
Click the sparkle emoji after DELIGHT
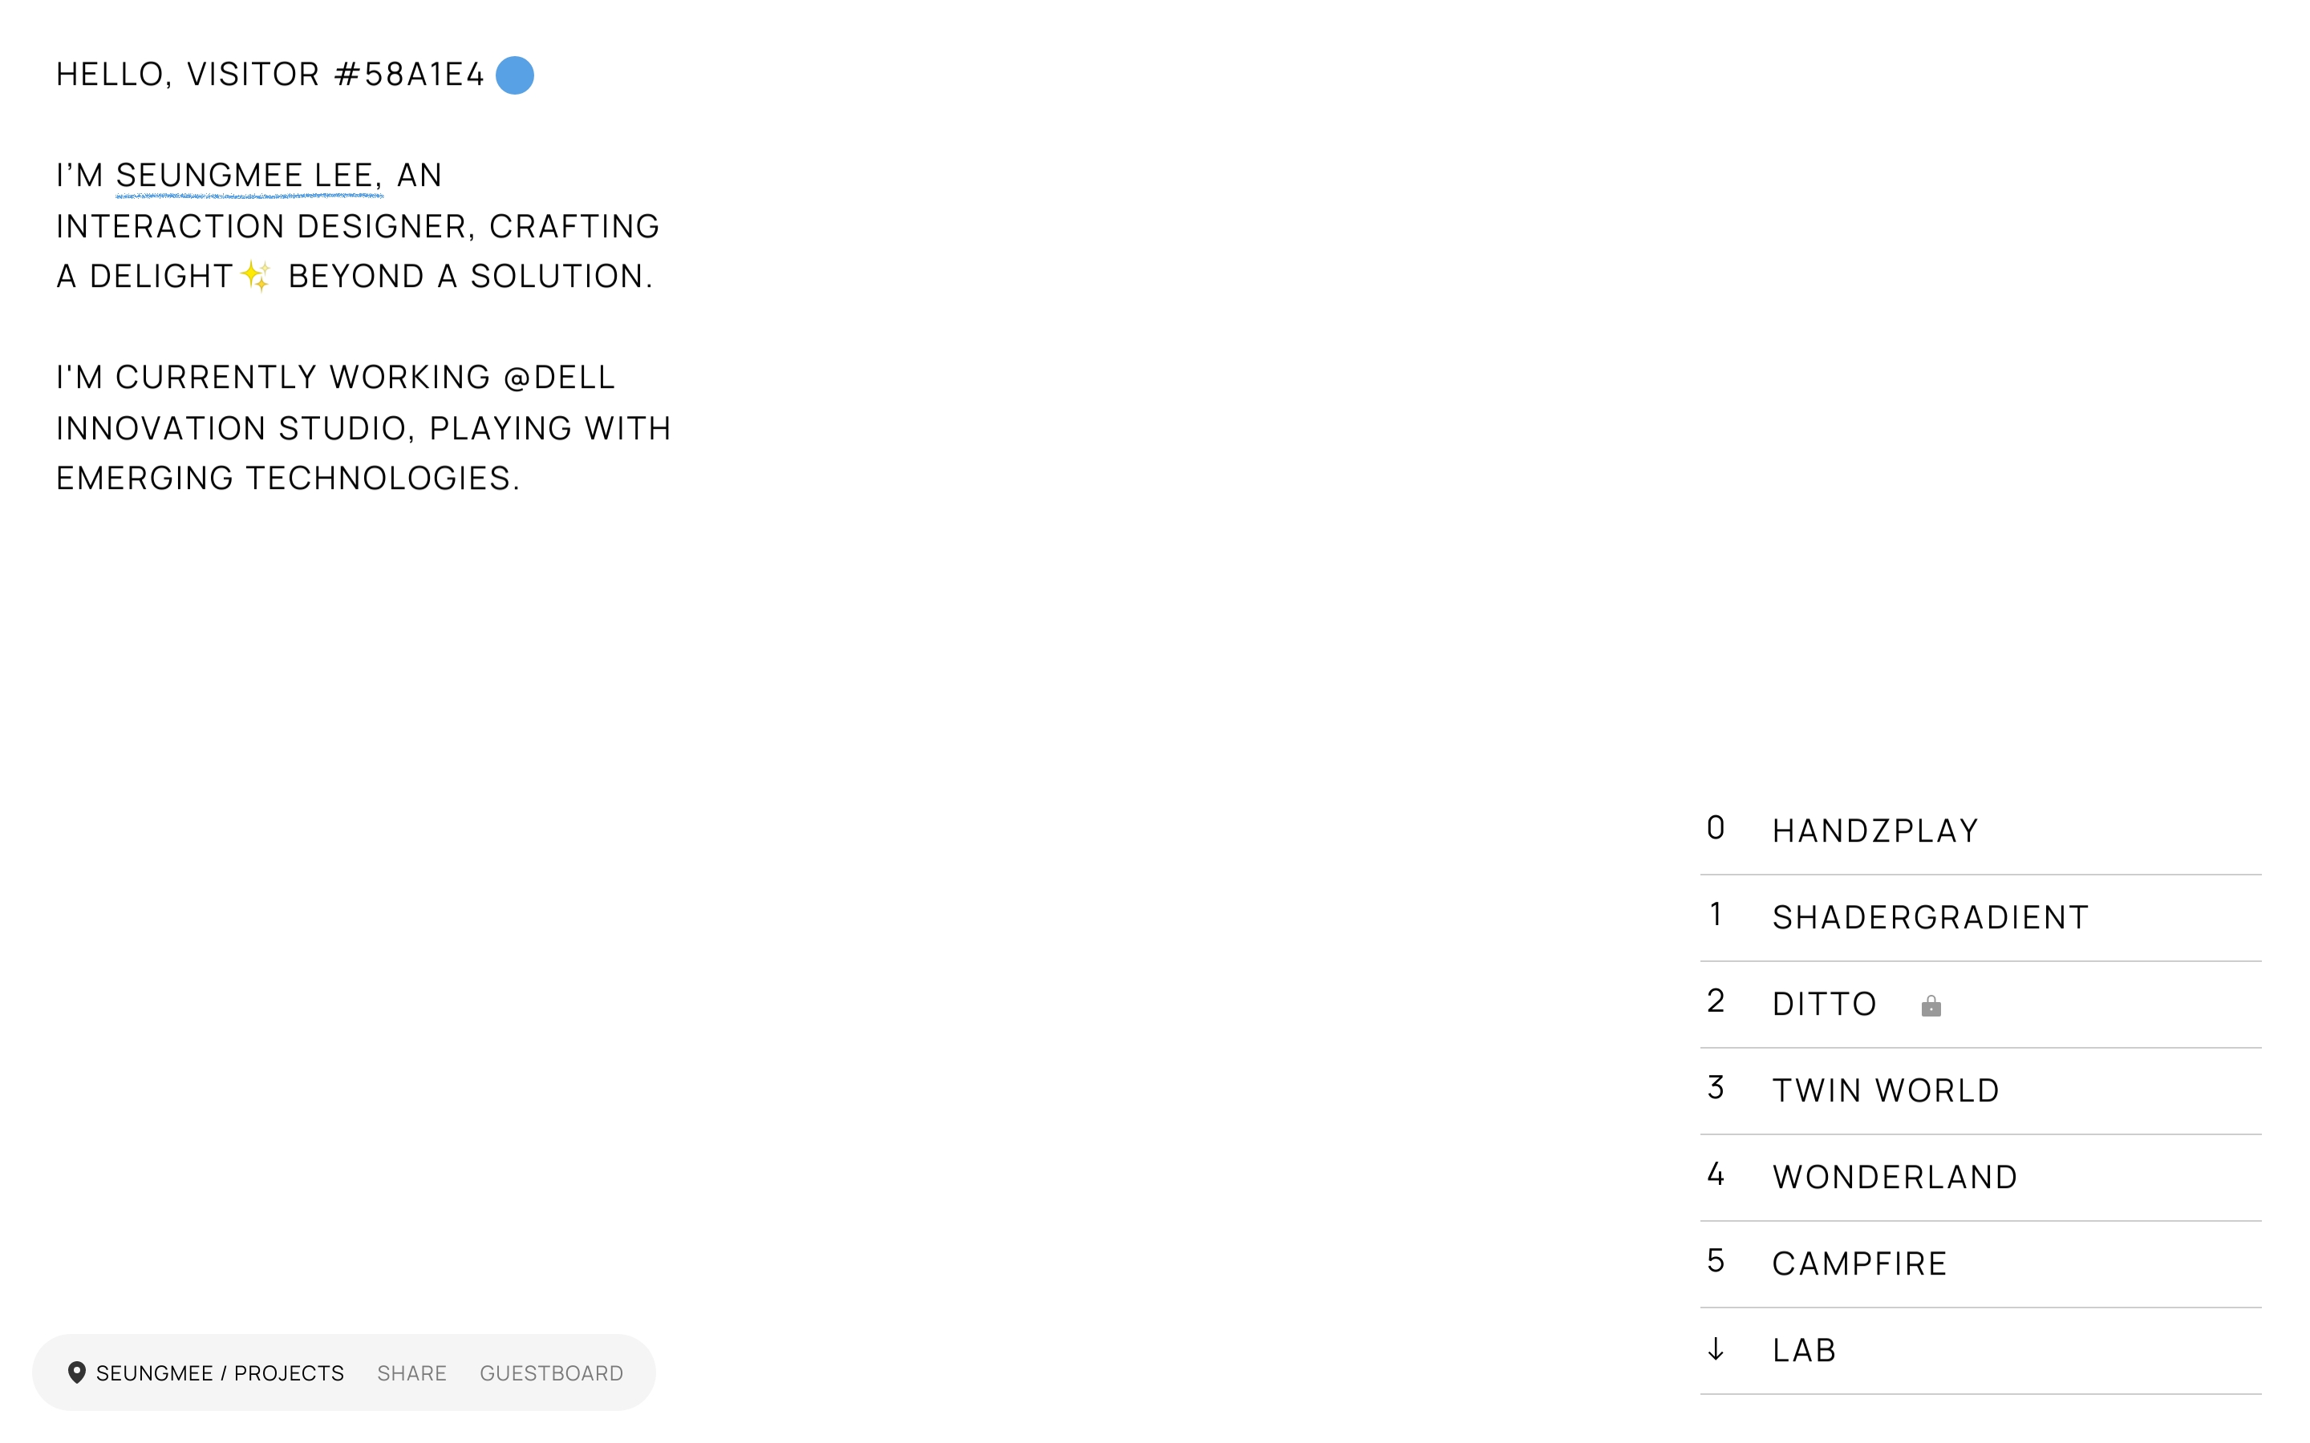tap(256, 276)
